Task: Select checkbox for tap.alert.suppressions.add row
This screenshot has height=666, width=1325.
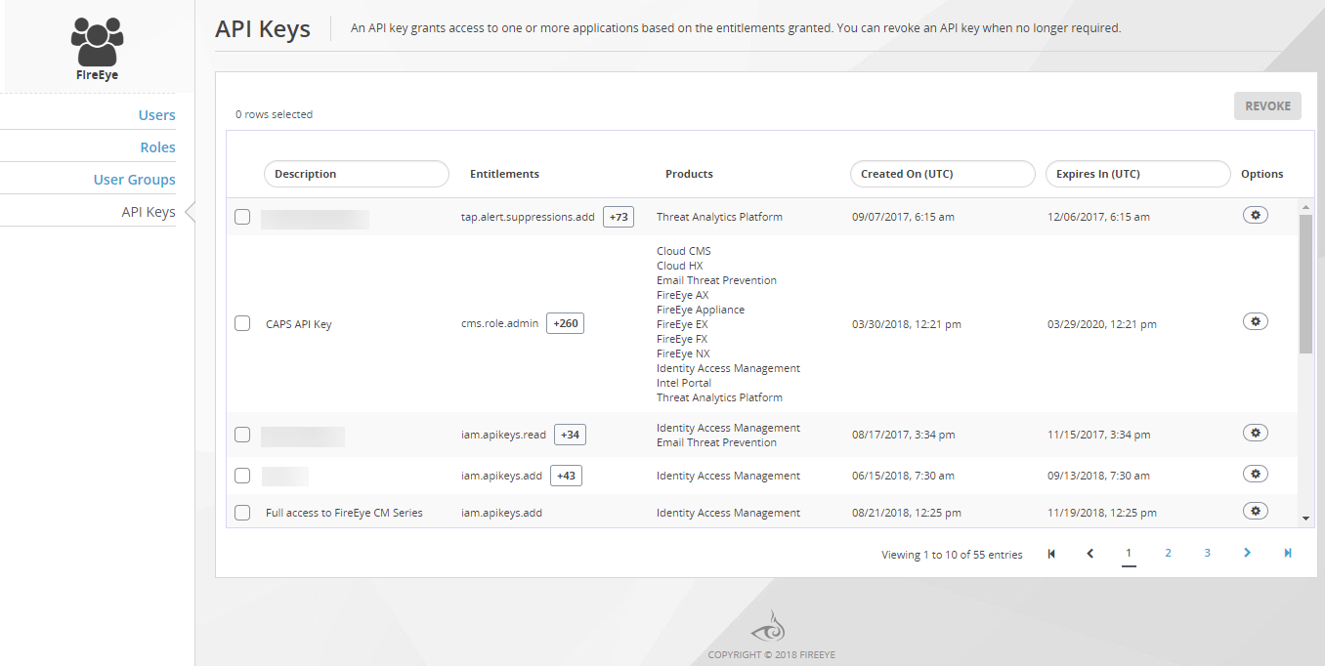Action: click(242, 217)
